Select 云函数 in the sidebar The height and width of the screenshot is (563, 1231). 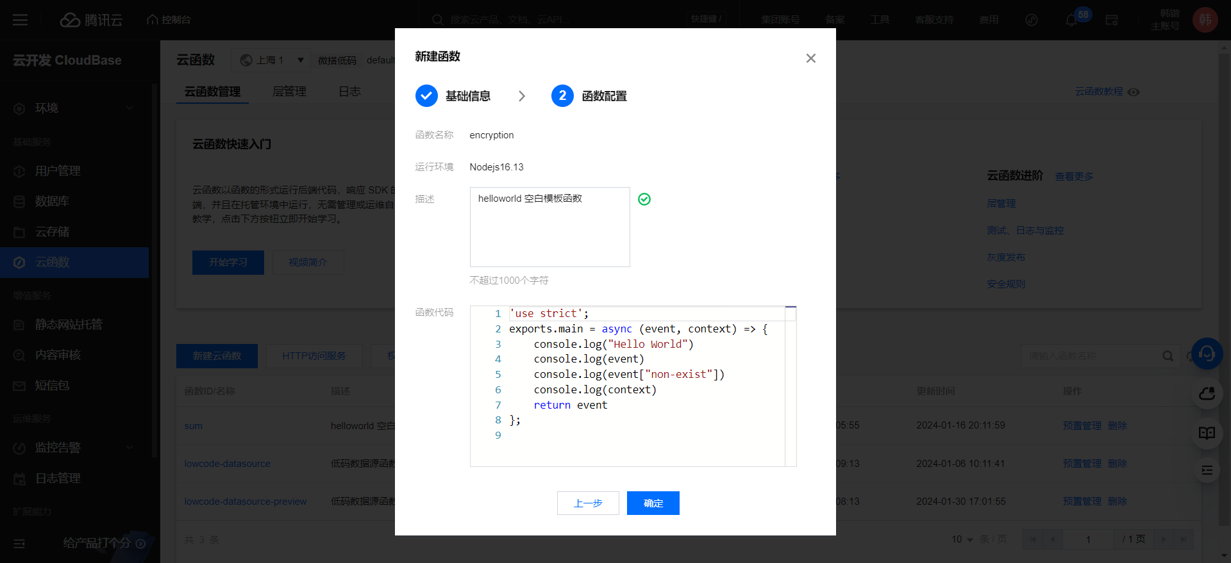pyautogui.click(x=74, y=263)
